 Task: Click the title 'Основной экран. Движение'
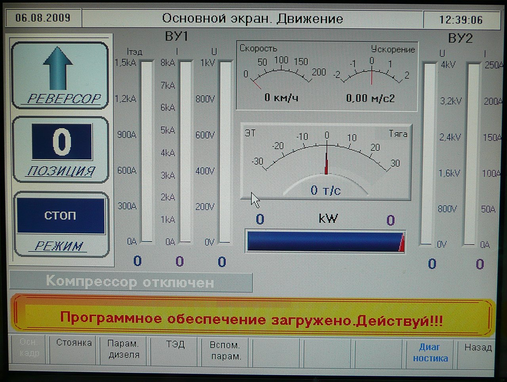pyautogui.click(x=252, y=18)
